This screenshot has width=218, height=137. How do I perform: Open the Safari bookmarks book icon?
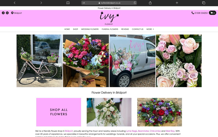pos(68,3)
